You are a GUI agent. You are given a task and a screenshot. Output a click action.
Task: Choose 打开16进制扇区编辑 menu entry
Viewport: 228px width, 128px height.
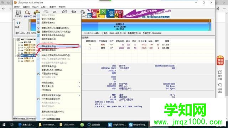[x=59, y=119]
